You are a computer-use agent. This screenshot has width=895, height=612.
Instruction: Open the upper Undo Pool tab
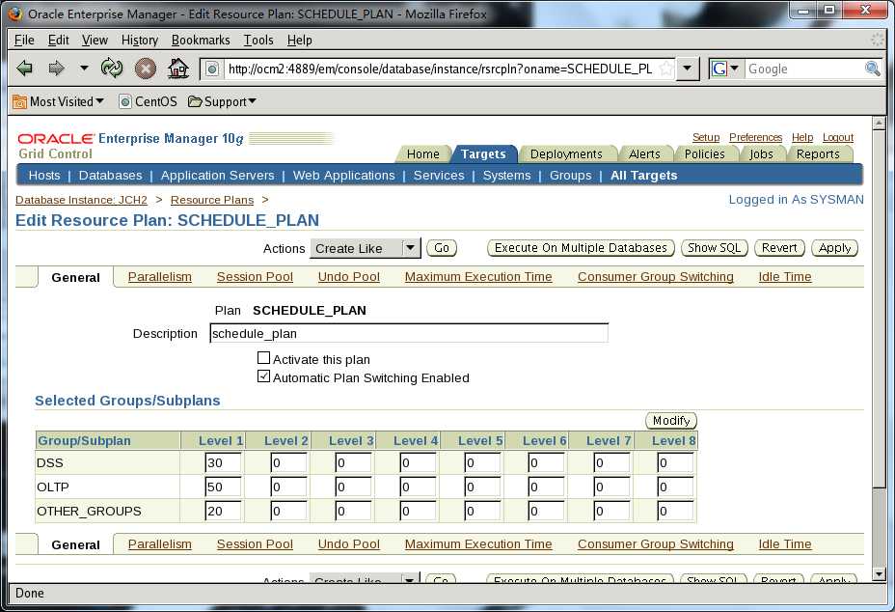(349, 277)
